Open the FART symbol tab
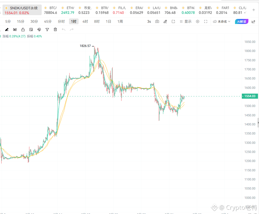Image resolution: width=259 pixels, height=214 pixels. [x=223, y=10]
